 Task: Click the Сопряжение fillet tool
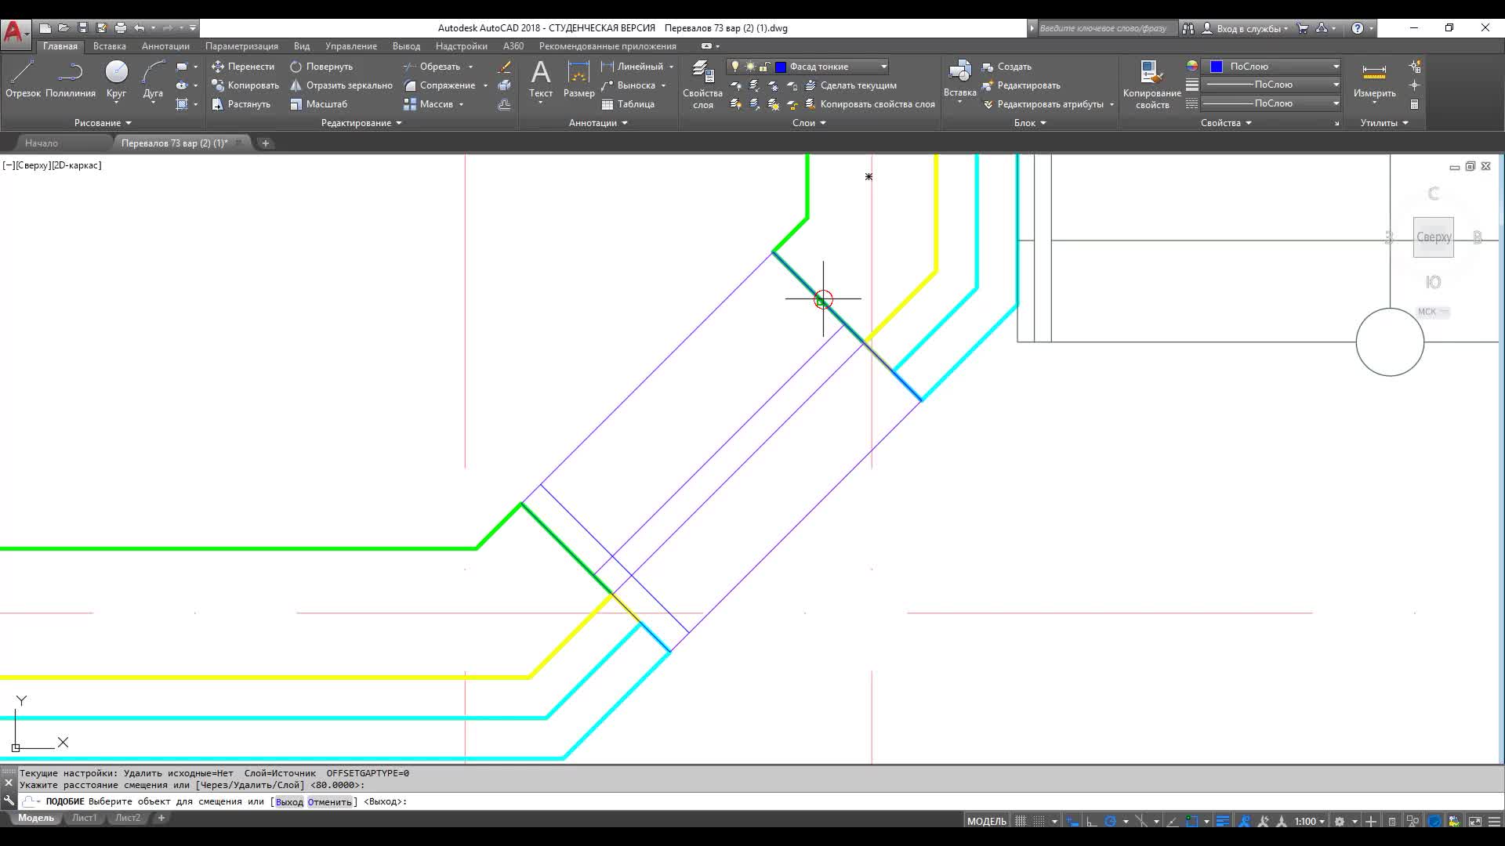pyautogui.click(x=439, y=85)
